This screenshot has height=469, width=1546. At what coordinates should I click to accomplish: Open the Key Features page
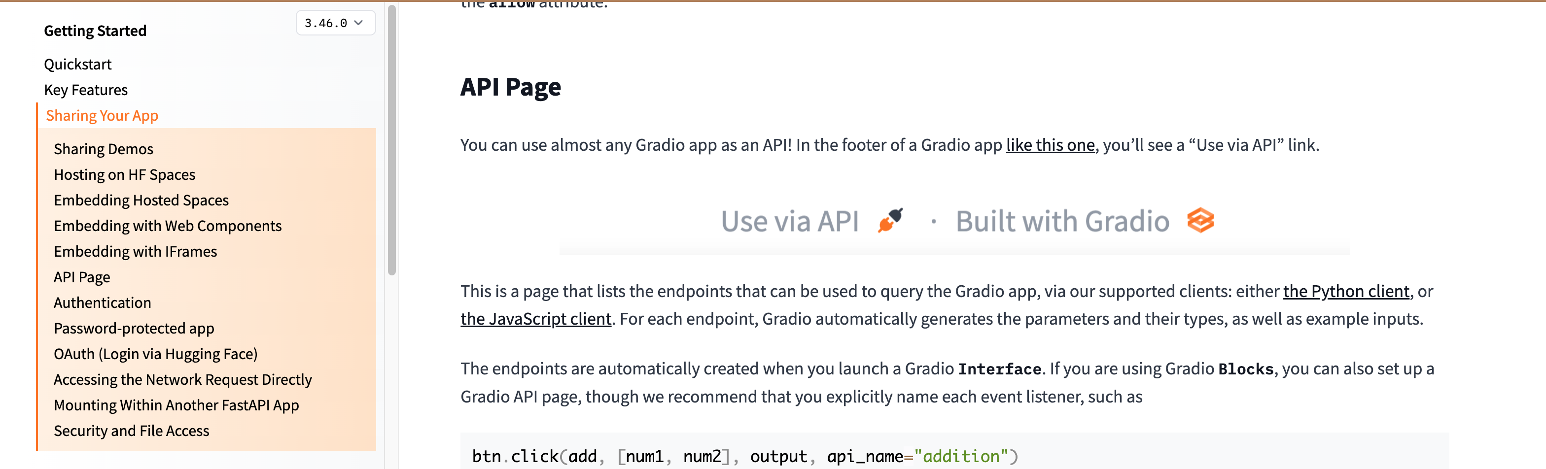(x=85, y=90)
